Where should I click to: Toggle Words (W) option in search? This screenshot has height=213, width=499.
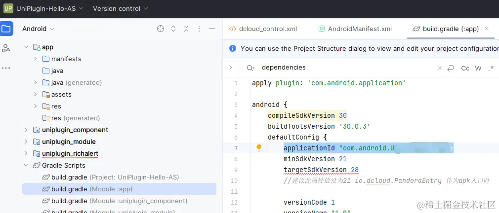(478, 68)
